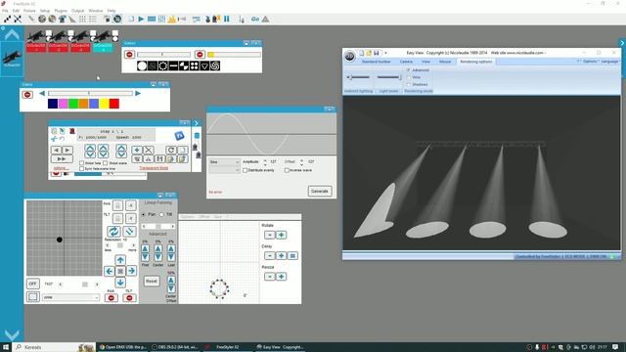Viewport: 626px width, 352px height.
Task: Click the pan/tilt position grid pad
Action: [x=65, y=238]
